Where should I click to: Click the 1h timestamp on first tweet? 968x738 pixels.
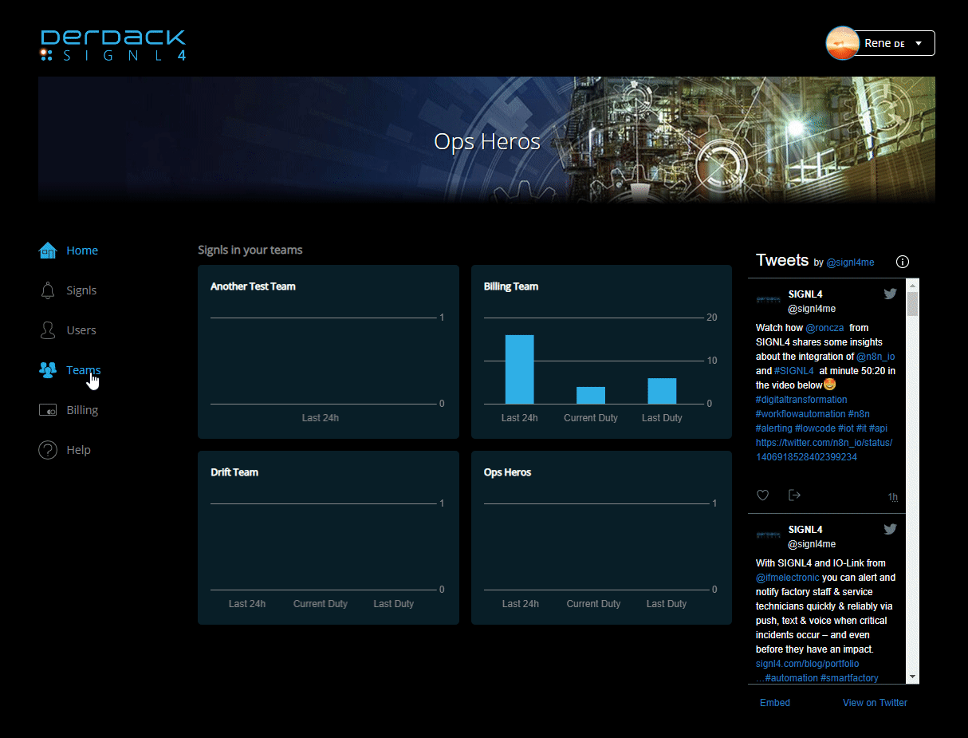[893, 497]
